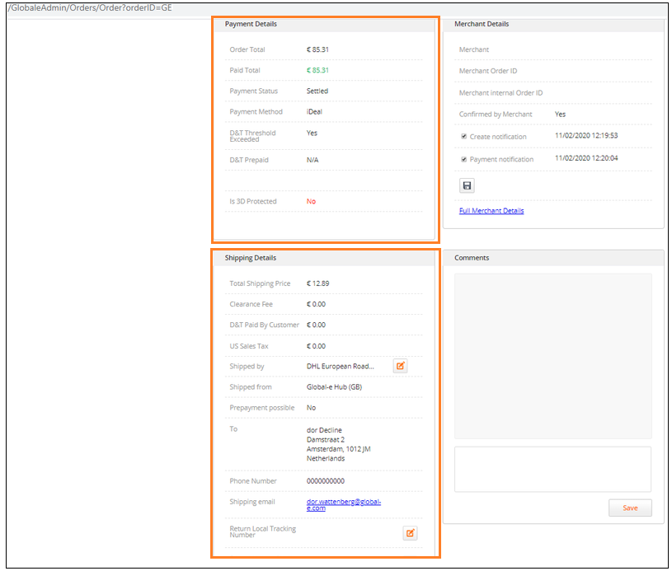The width and height of the screenshot is (672, 571).
Task: Click the GlobaleAdmin order URL in address bar
Action: pos(91,8)
